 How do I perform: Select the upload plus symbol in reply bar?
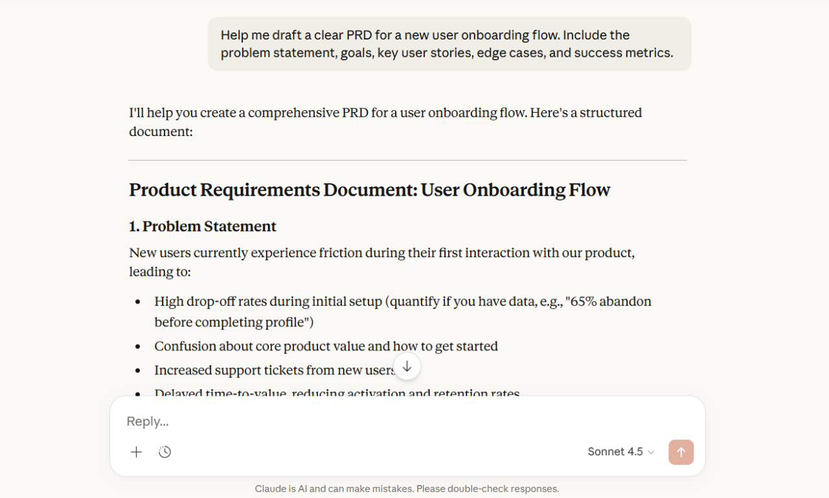(x=136, y=451)
